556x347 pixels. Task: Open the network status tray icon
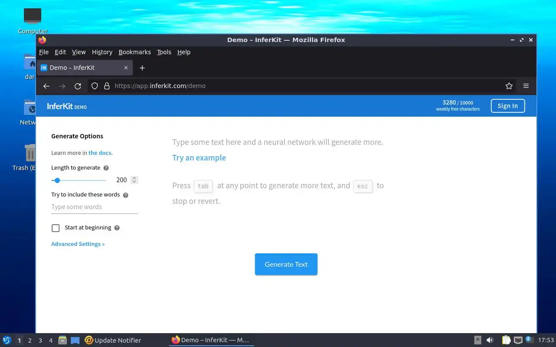tap(518, 340)
